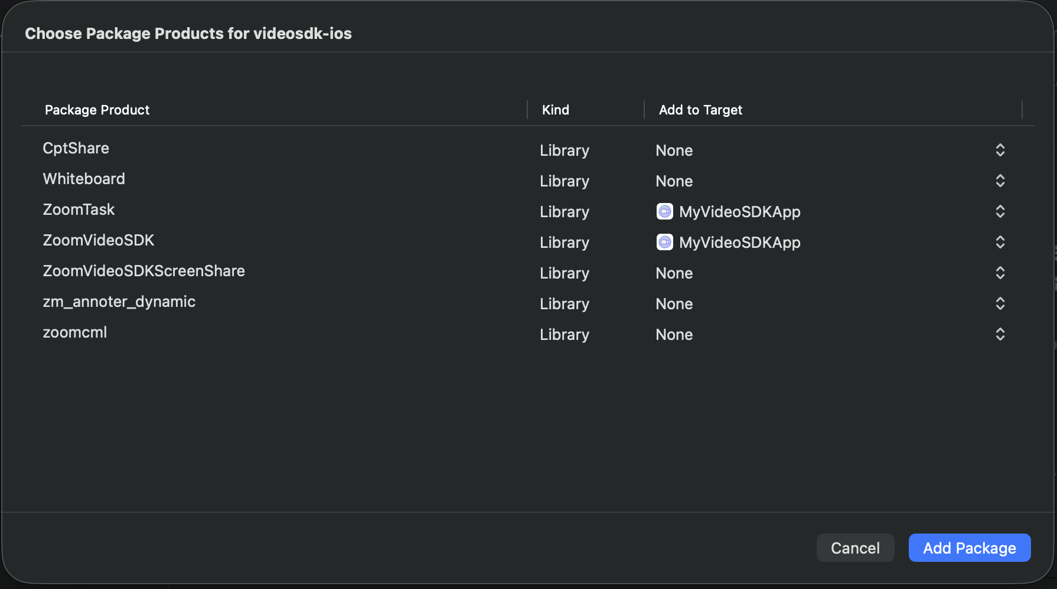Click None target value for zoomcml

[674, 335]
